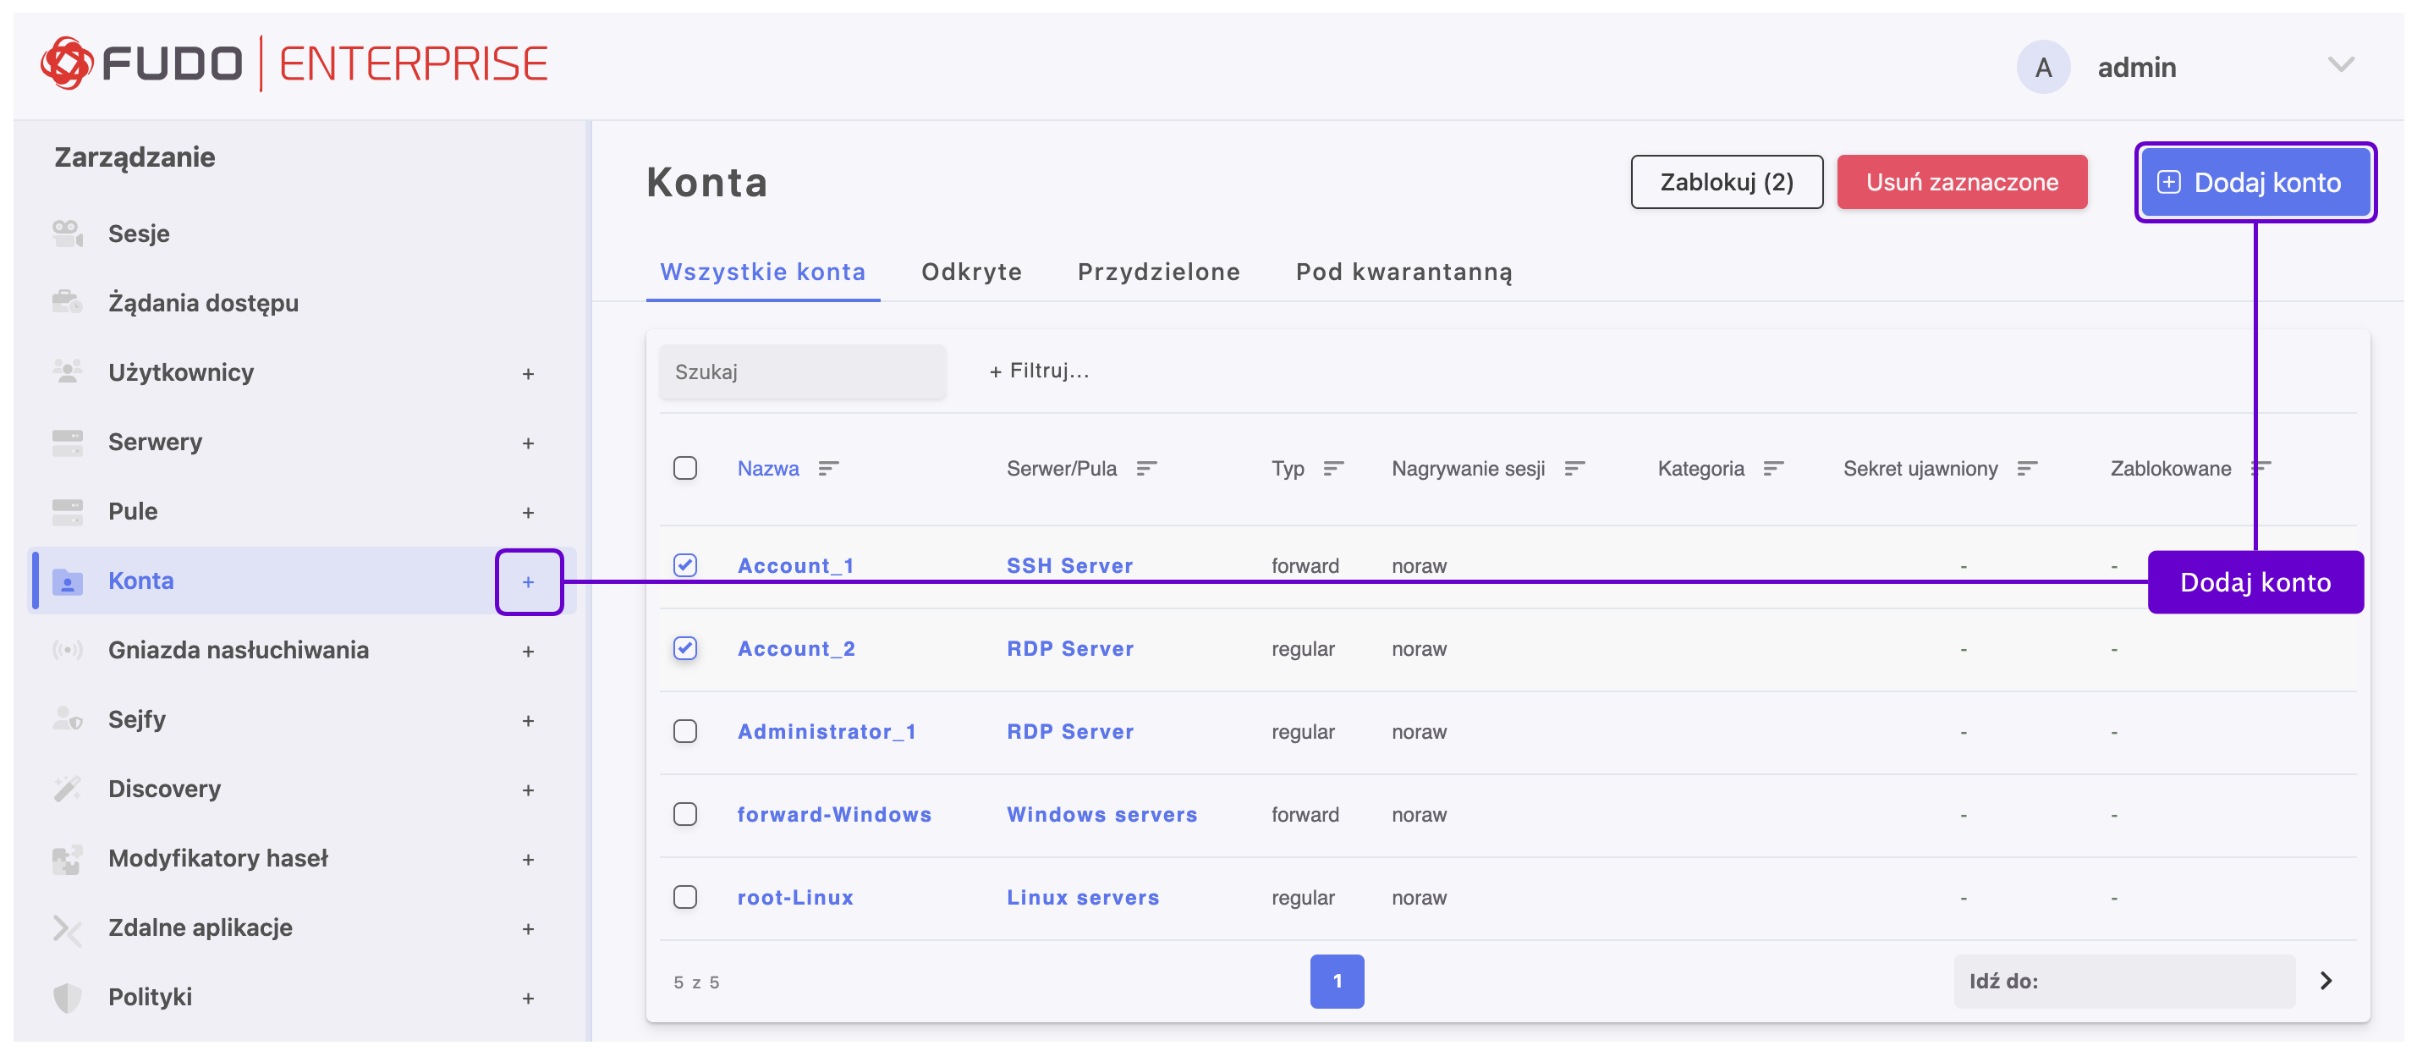Open the SSH Server link
This screenshot has height=1062, width=2417.
1069,566
